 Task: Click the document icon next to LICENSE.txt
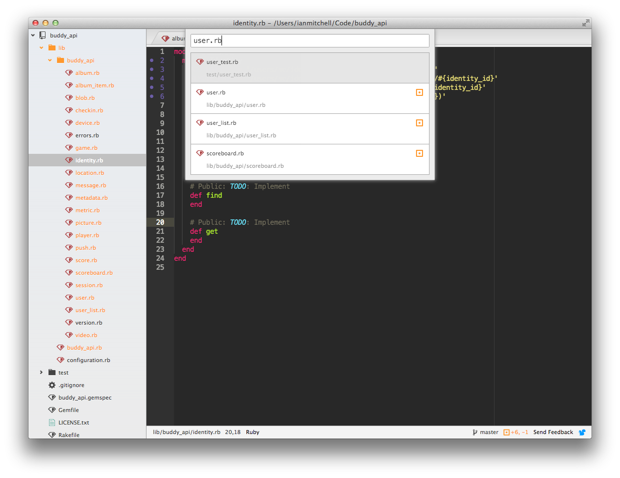(x=52, y=423)
